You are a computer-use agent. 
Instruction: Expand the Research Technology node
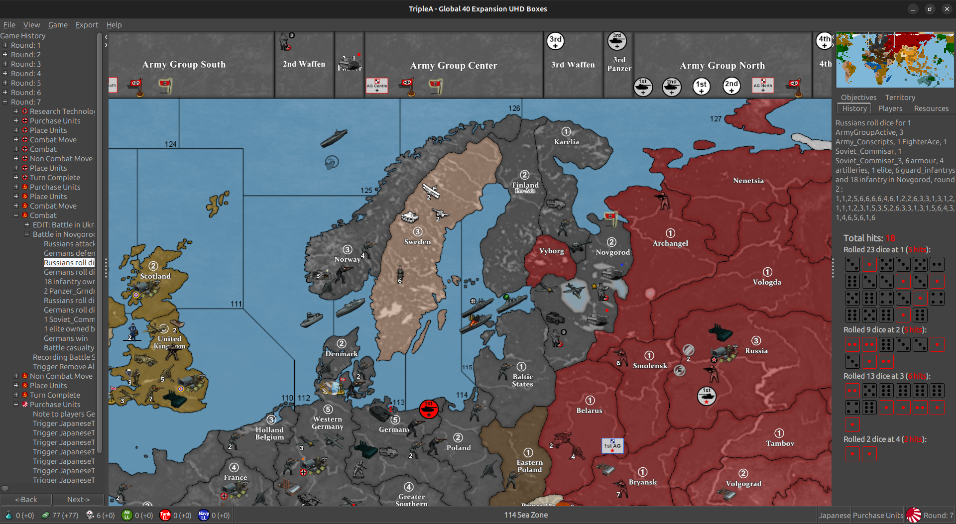[15, 111]
